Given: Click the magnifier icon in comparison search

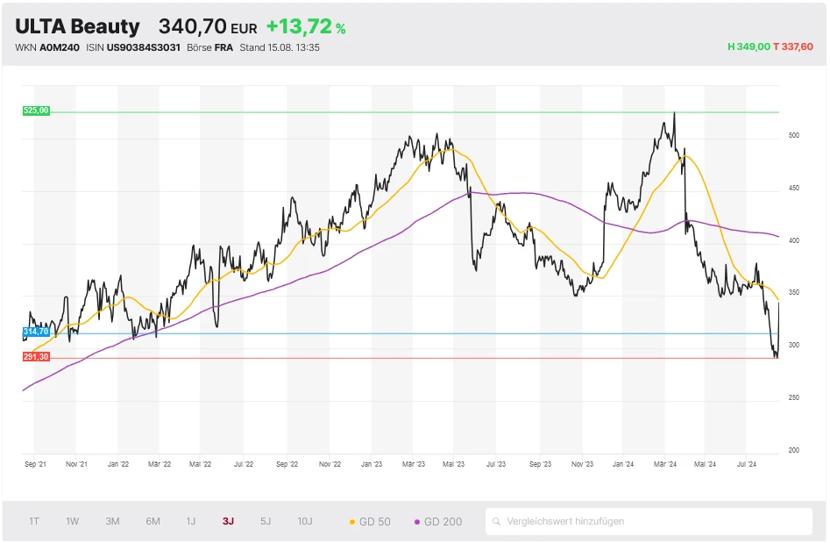Looking at the screenshot, I should pos(497,521).
